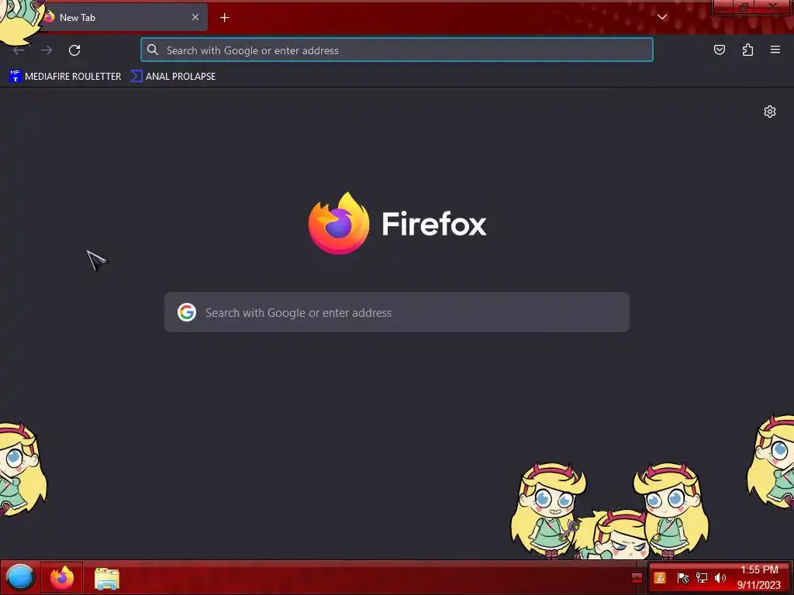Open the network tray icon
The image size is (794, 595).
pyautogui.click(x=701, y=578)
